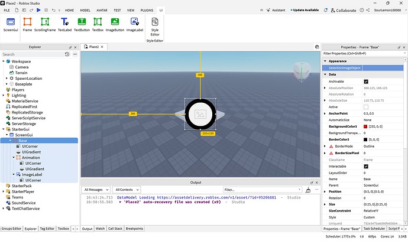Collapse the Appearance section

tap(325, 61)
